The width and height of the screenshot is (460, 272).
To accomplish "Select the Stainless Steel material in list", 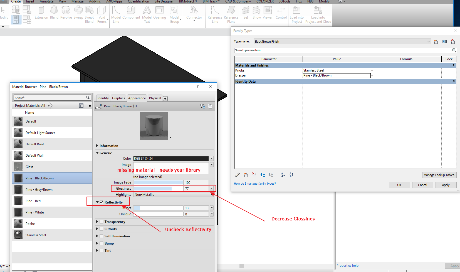I will (x=36, y=235).
